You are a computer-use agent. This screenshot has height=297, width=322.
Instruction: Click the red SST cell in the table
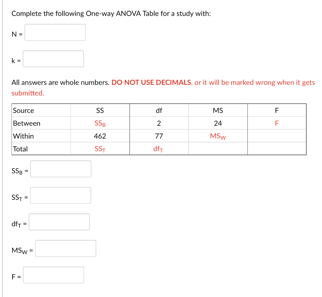coord(99,149)
